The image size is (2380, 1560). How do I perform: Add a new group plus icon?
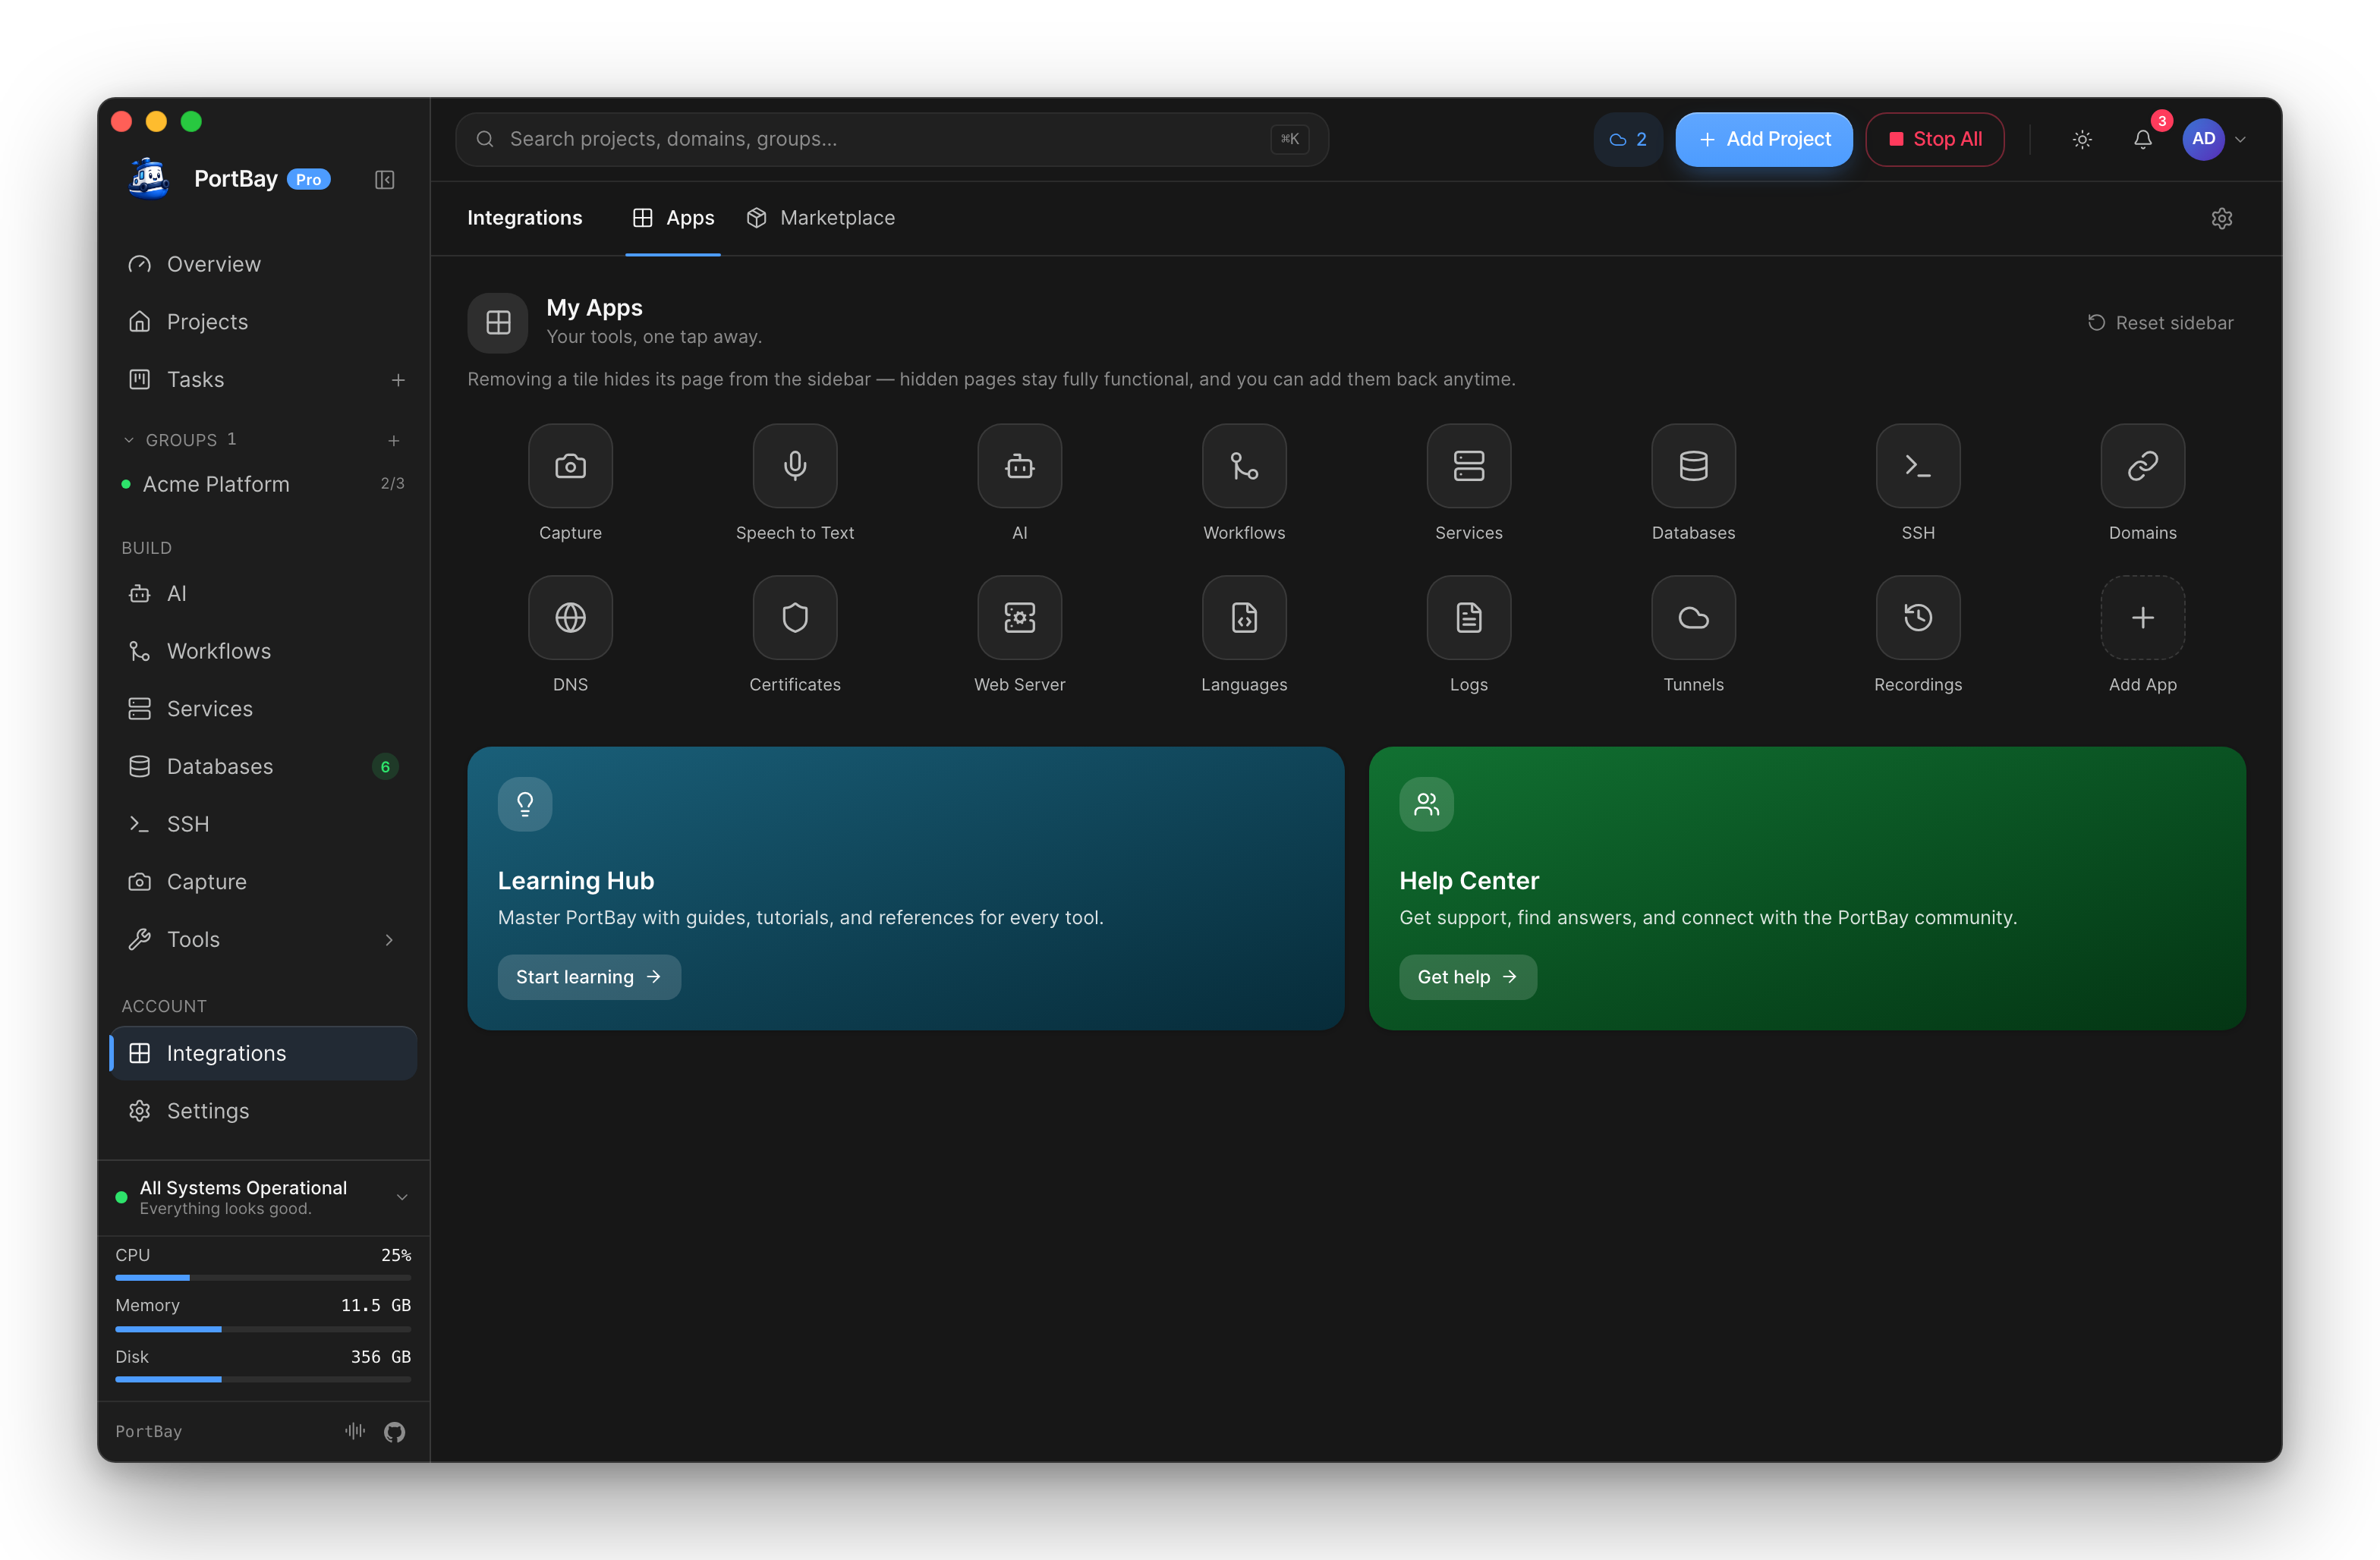pyautogui.click(x=394, y=440)
